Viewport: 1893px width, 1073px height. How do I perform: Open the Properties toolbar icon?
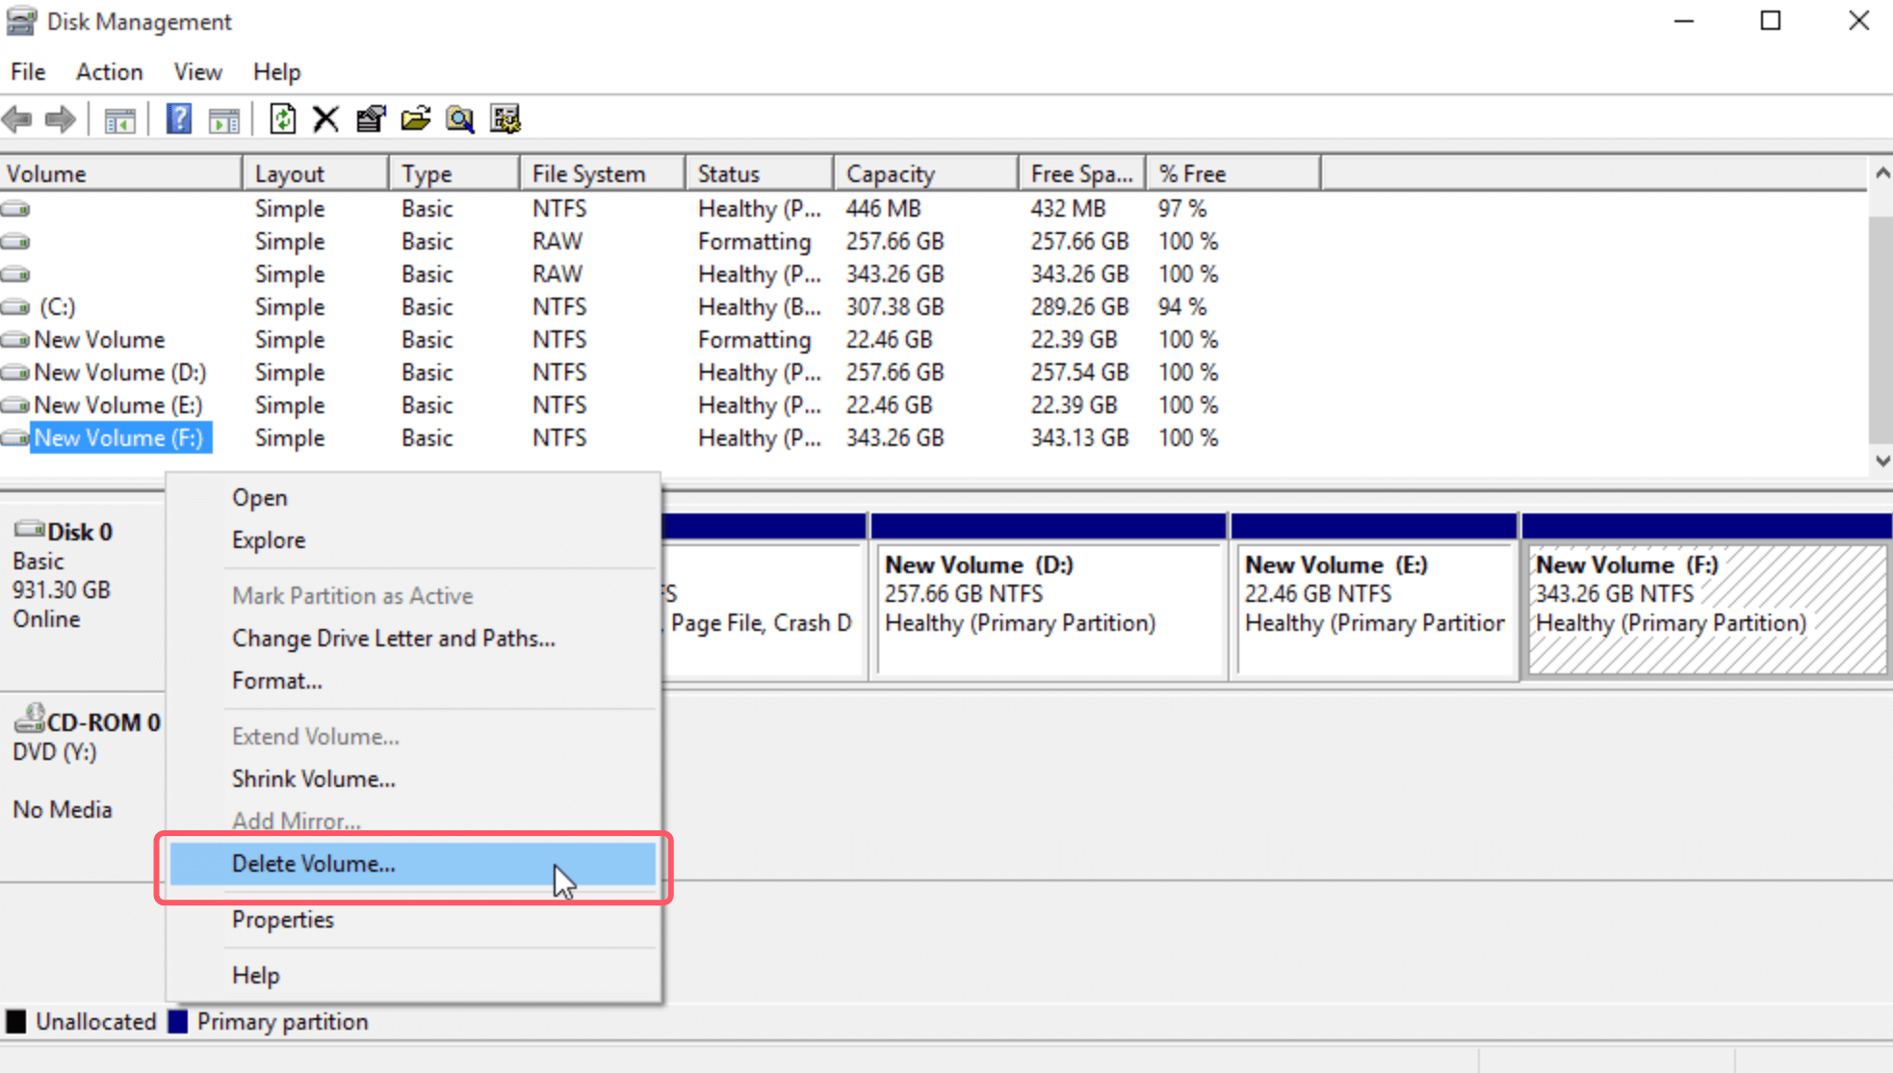(371, 118)
